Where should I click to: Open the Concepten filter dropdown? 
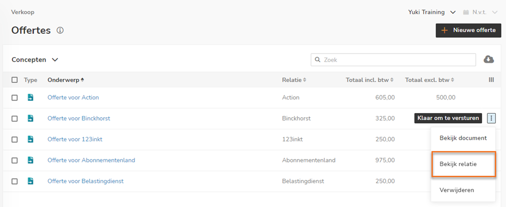[35, 60]
